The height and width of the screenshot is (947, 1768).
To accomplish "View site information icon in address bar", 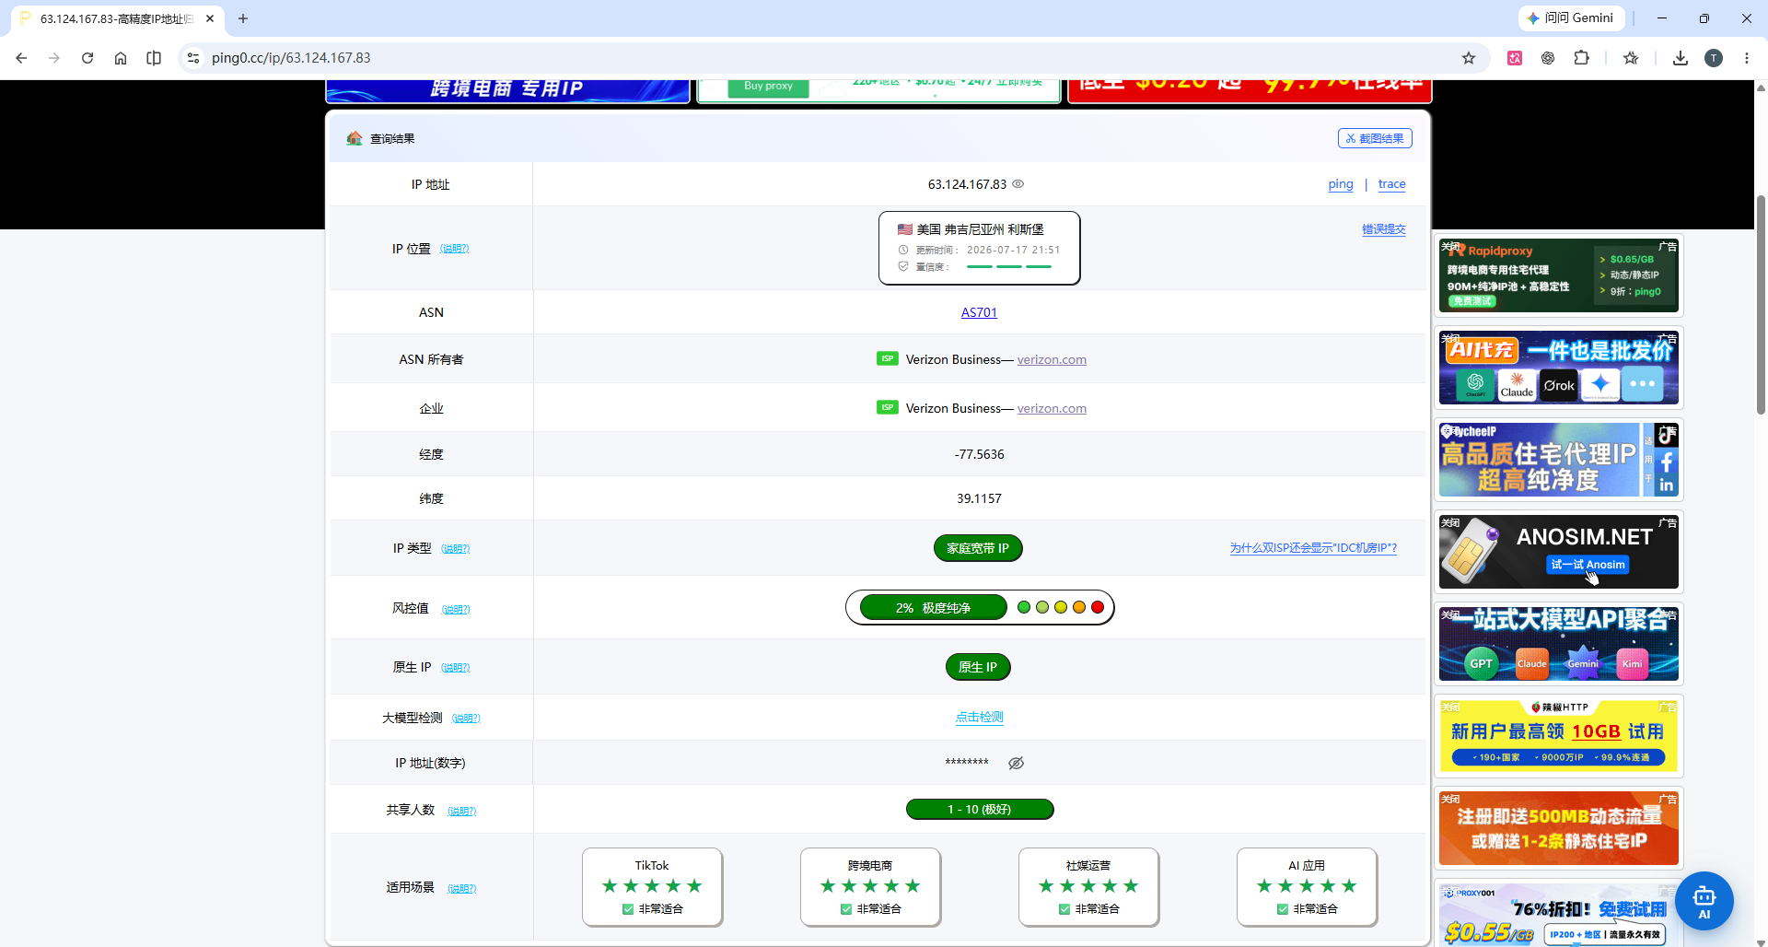I will (192, 58).
